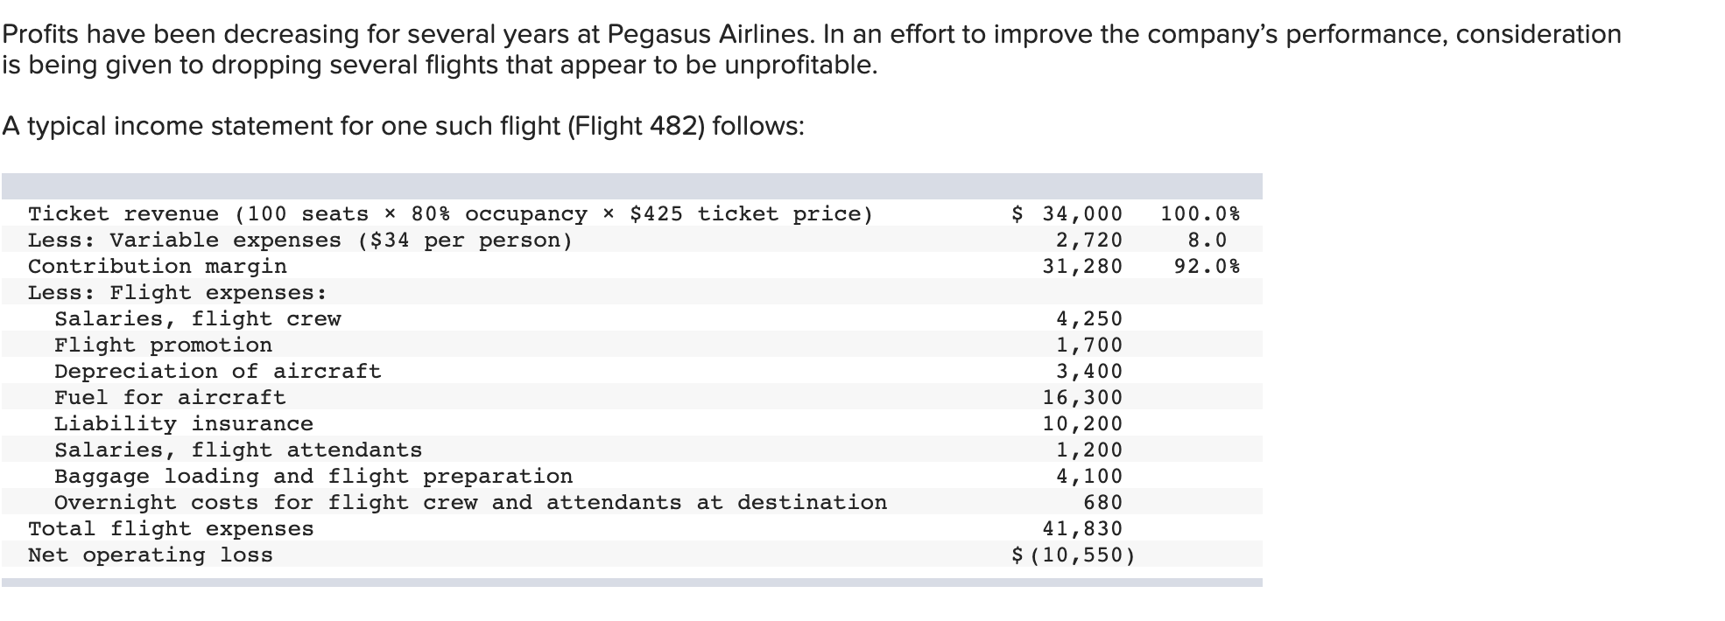The image size is (1725, 621).
Task: Select the $34,000 ticket revenue amount
Action: (1067, 214)
